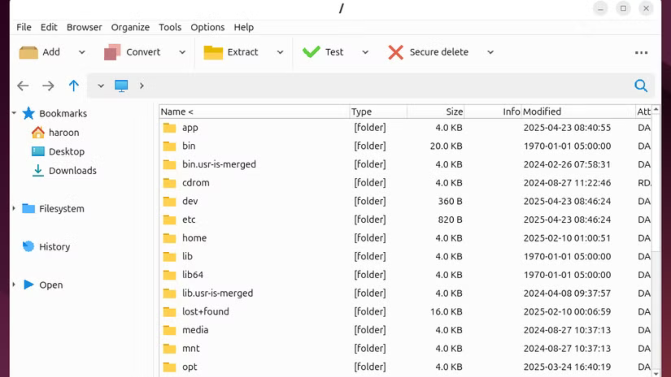Click the Extract folder icon

pyautogui.click(x=213, y=52)
